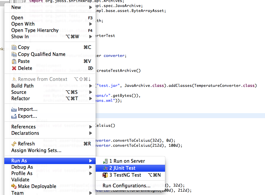265x195 pixels.
Task: Expand the New submenu arrow
Action: pyautogui.click(x=91, y=7)
